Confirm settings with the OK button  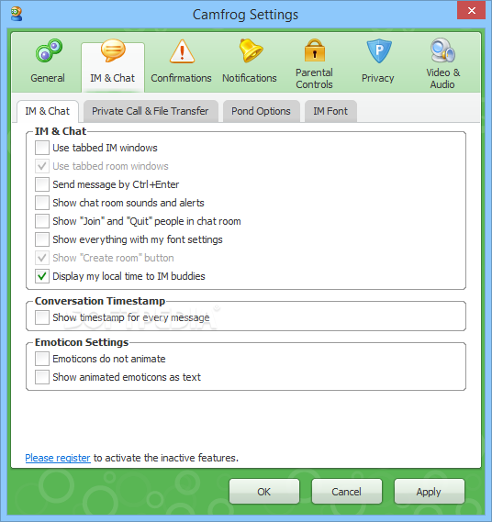[263, 492]
